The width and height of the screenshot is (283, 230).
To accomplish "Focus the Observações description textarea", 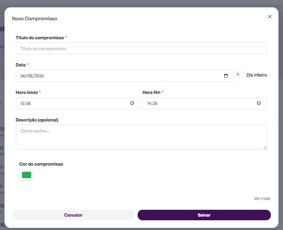I will tap(141, 137).
